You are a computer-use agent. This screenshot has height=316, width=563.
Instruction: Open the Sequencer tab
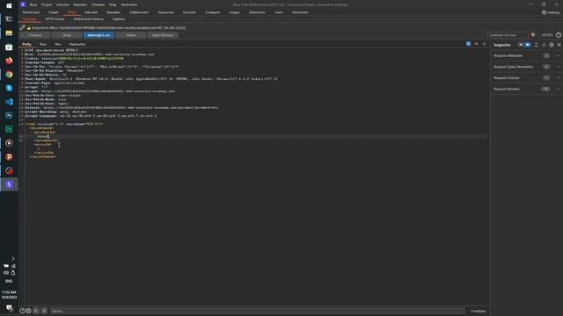[x=165, y=12]
